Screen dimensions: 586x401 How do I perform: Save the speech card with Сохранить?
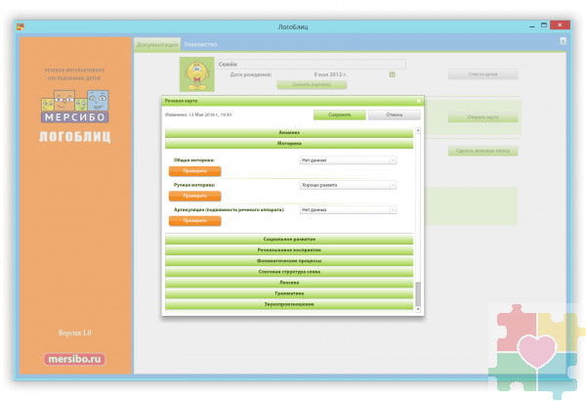[339, 114]
